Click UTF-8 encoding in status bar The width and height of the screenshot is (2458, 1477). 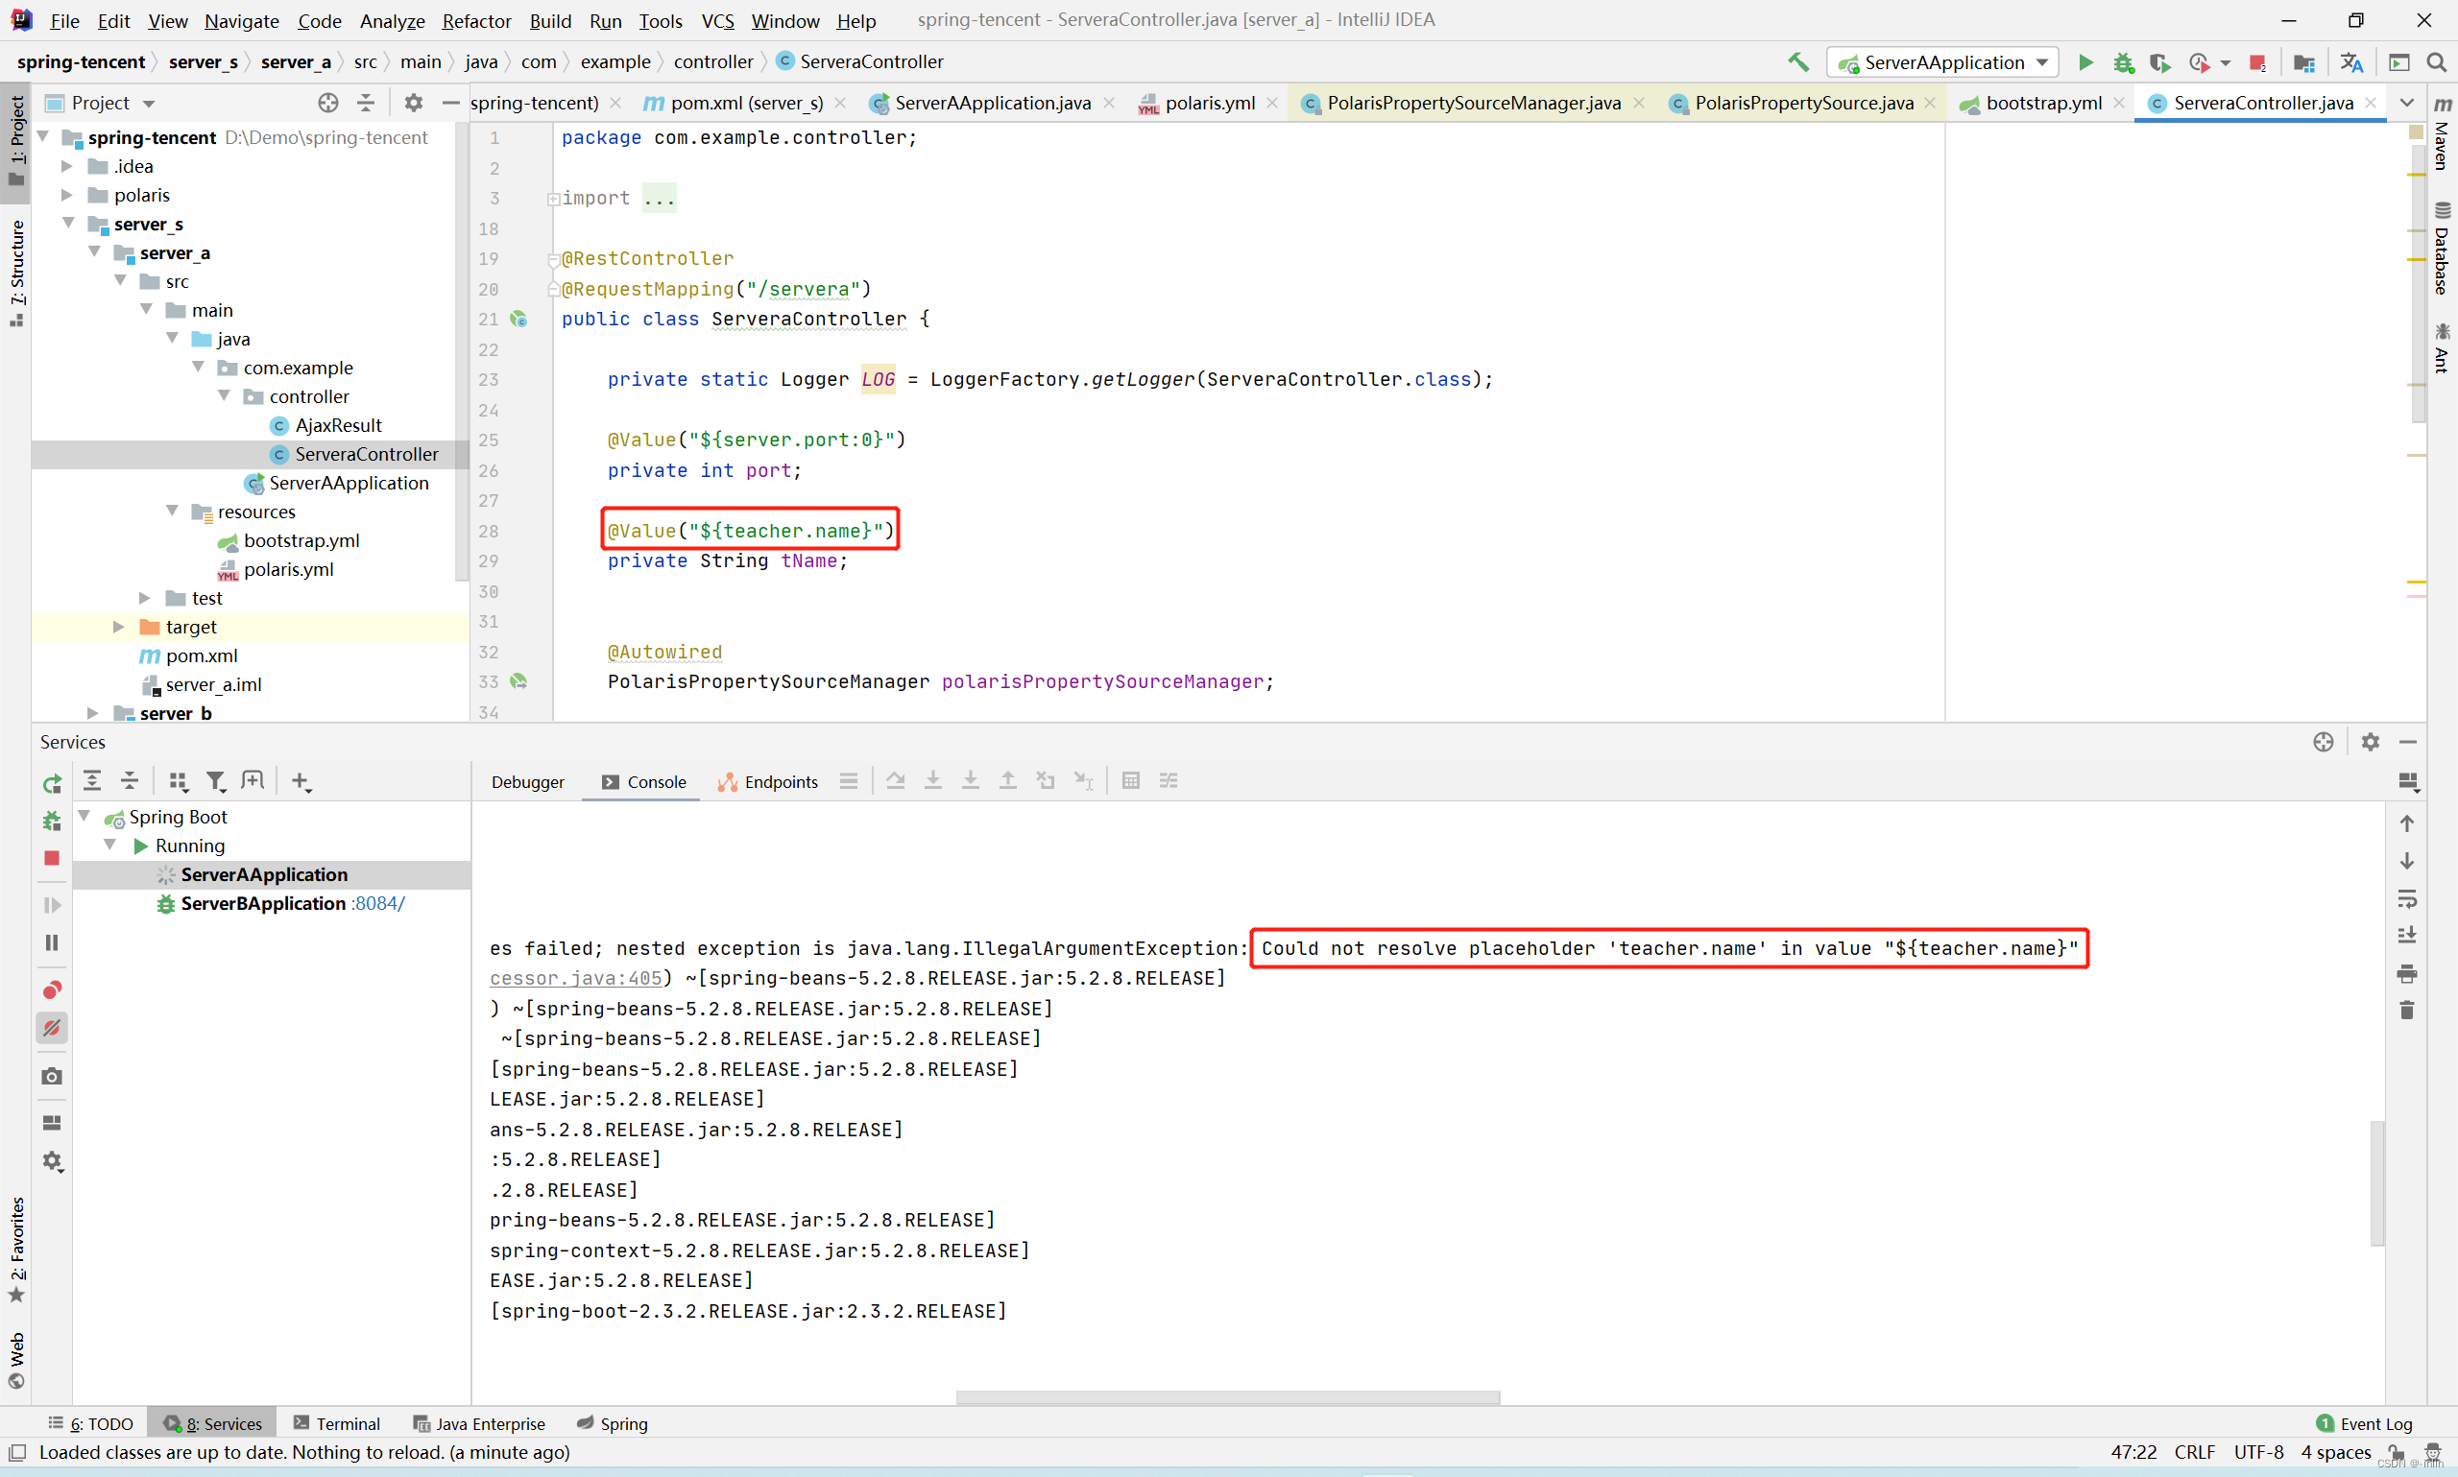(x=2258, y=1452)
